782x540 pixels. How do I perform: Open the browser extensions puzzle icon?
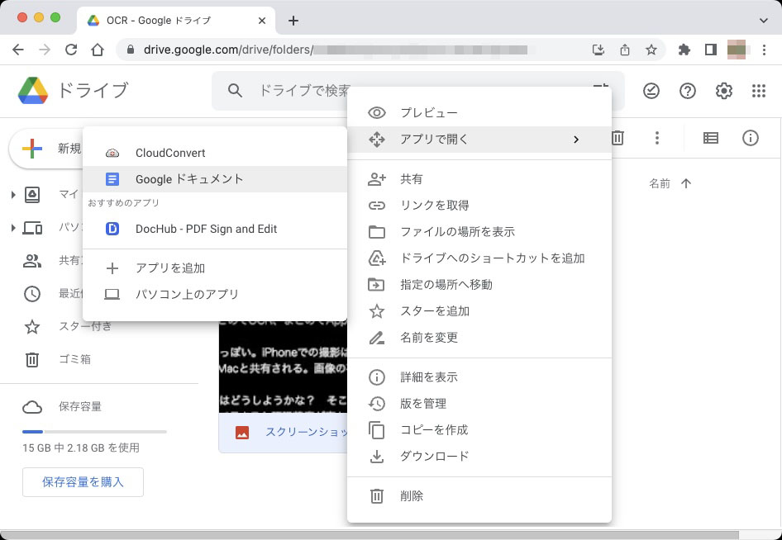point(684,49)
